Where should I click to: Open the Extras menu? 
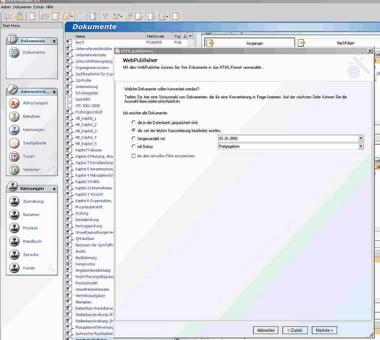coord(39,7)
